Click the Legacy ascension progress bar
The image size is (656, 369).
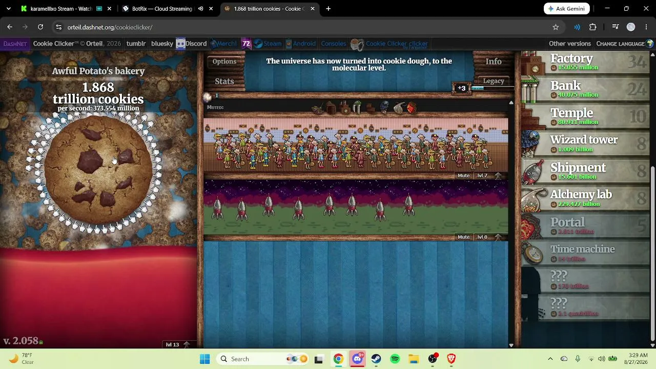(493, 88)
